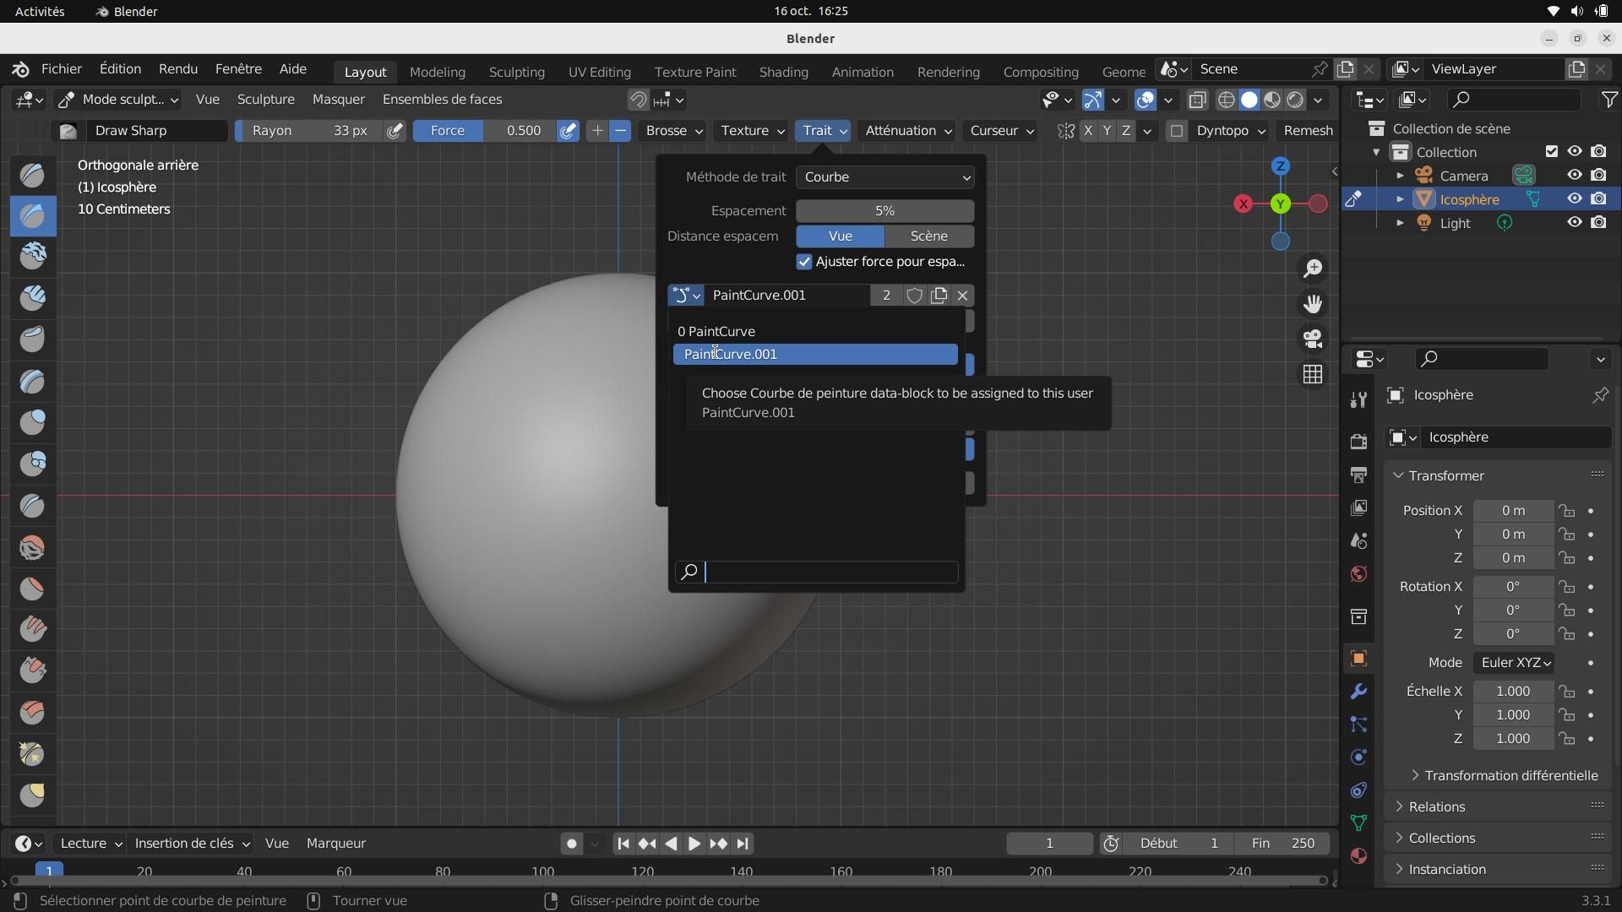Image resolution: width=1622 pixels, height=912 pixels.
Task: Open Euler XYZ rotation mode dropdown
Action: point(1516,663)
